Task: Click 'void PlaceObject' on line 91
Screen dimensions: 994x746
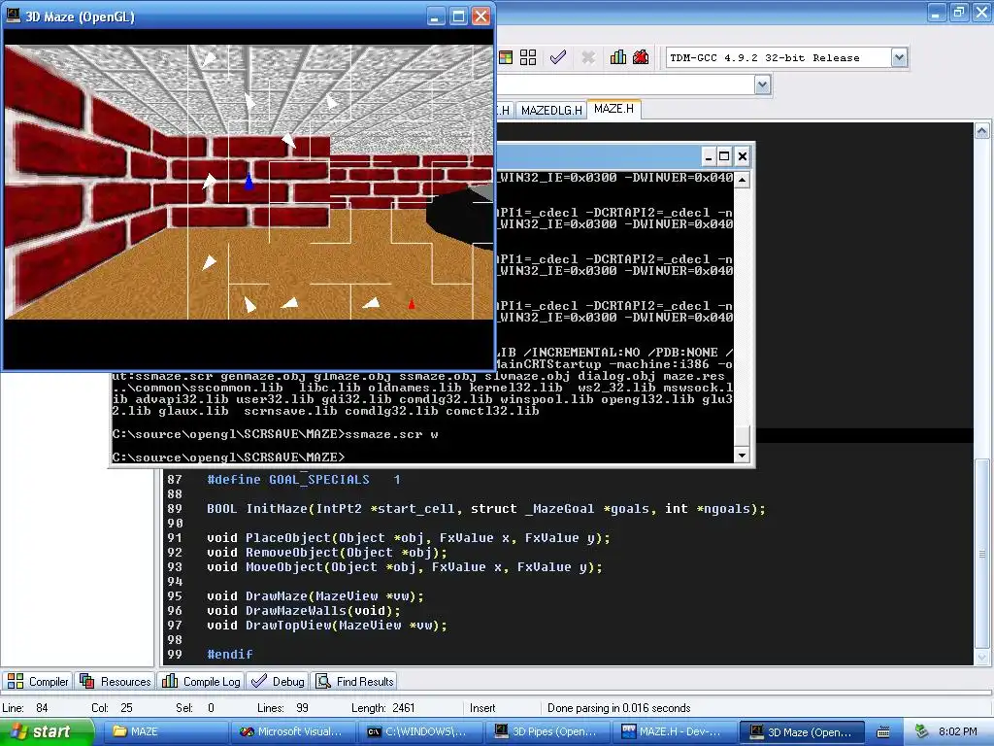Action: tap(409, 538)
